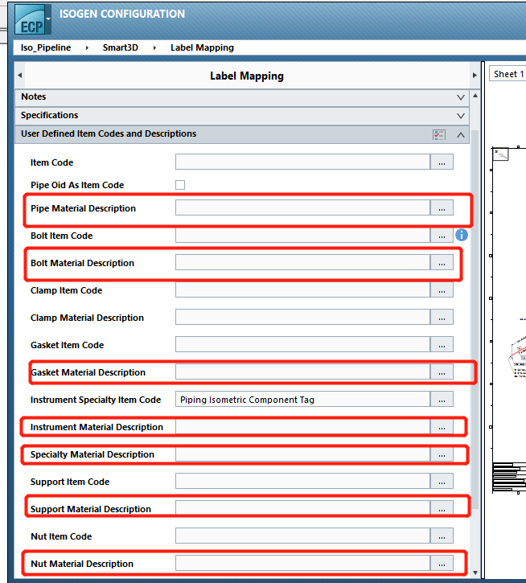Browse for Clamp Material Description label
The image size is (526, 583).
pos(442,317)
